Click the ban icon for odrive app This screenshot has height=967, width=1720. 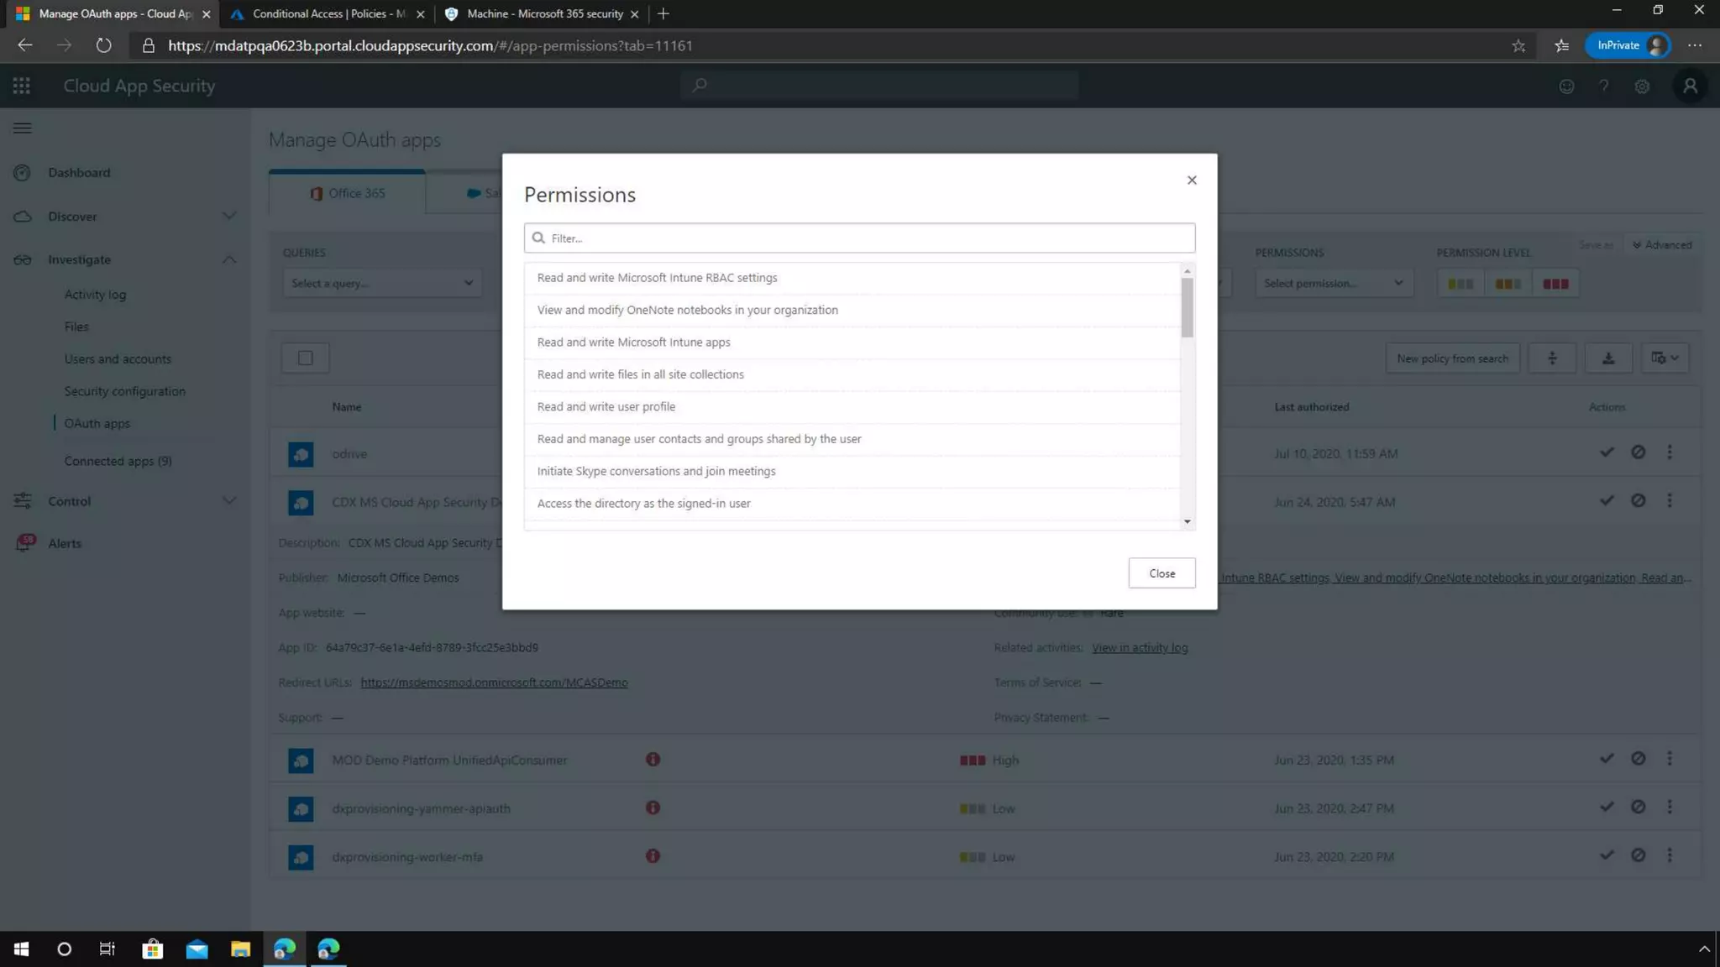pyautogui.click(x=1638, y=452)
